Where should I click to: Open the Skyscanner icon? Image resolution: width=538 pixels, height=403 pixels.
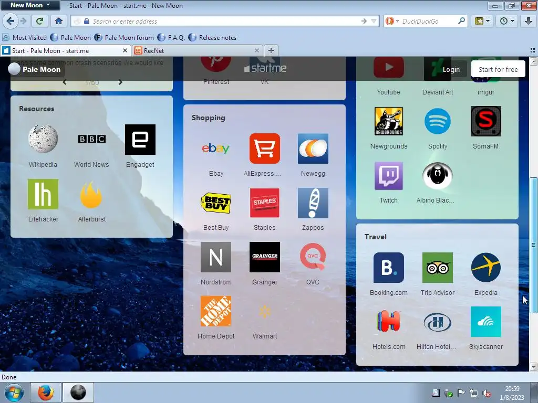[x=486, y=322]
